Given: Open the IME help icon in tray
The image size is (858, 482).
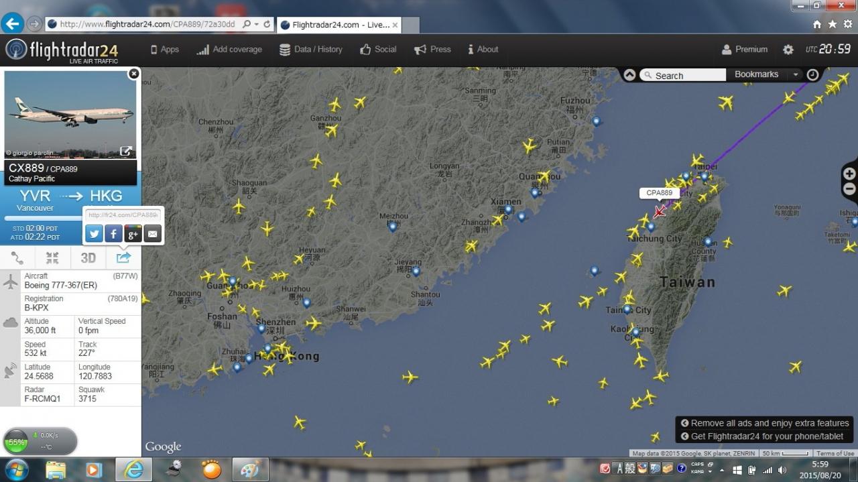Looking at the screenshot, I should coord(682,469).
